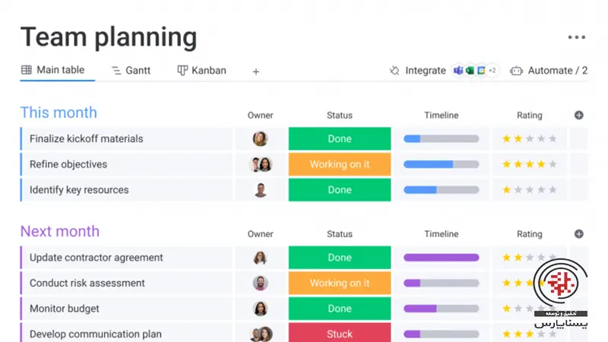The height and width of the screenshot is (342, 608).
Task: Add column in This month group
Action: [x=579, y=116]
